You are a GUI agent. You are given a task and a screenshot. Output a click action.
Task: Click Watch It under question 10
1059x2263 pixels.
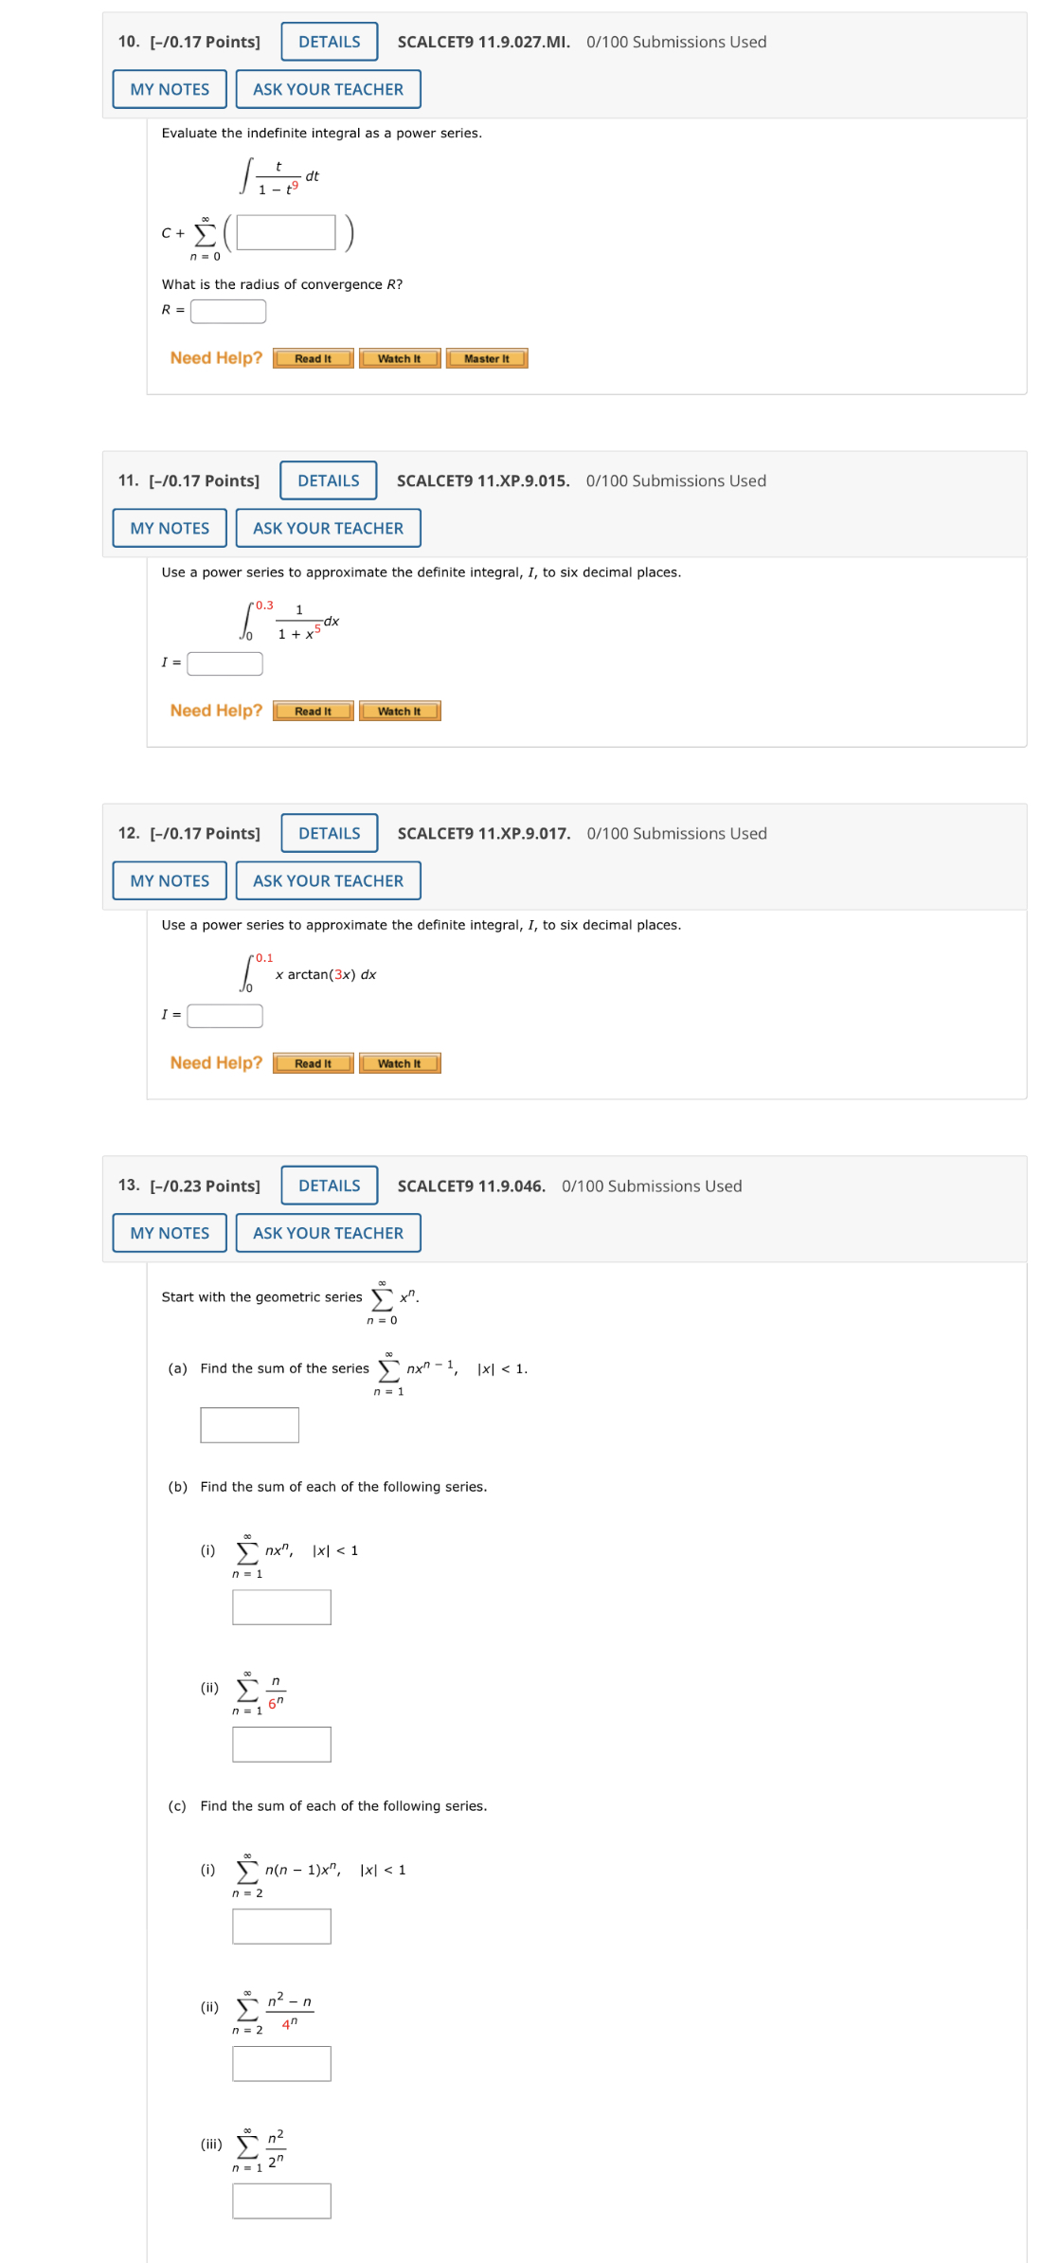tap(399, 358)
